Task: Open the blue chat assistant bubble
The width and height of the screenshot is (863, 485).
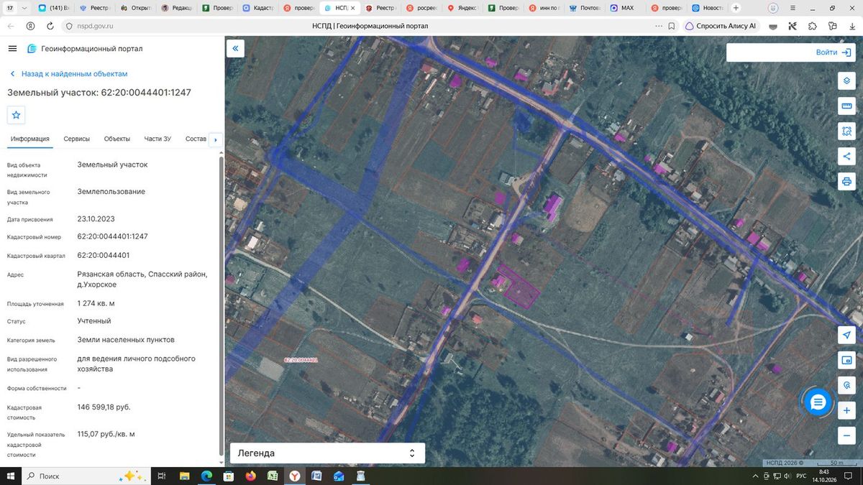Action: [x=818, y=402]
